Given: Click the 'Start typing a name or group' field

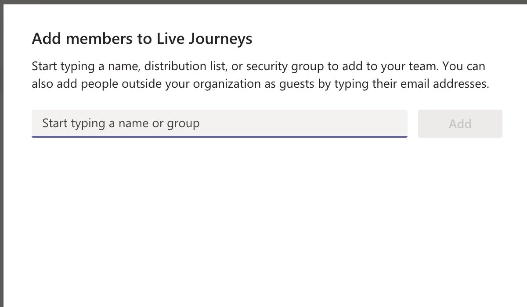Looking at the screenshot, I should point(219,123).
